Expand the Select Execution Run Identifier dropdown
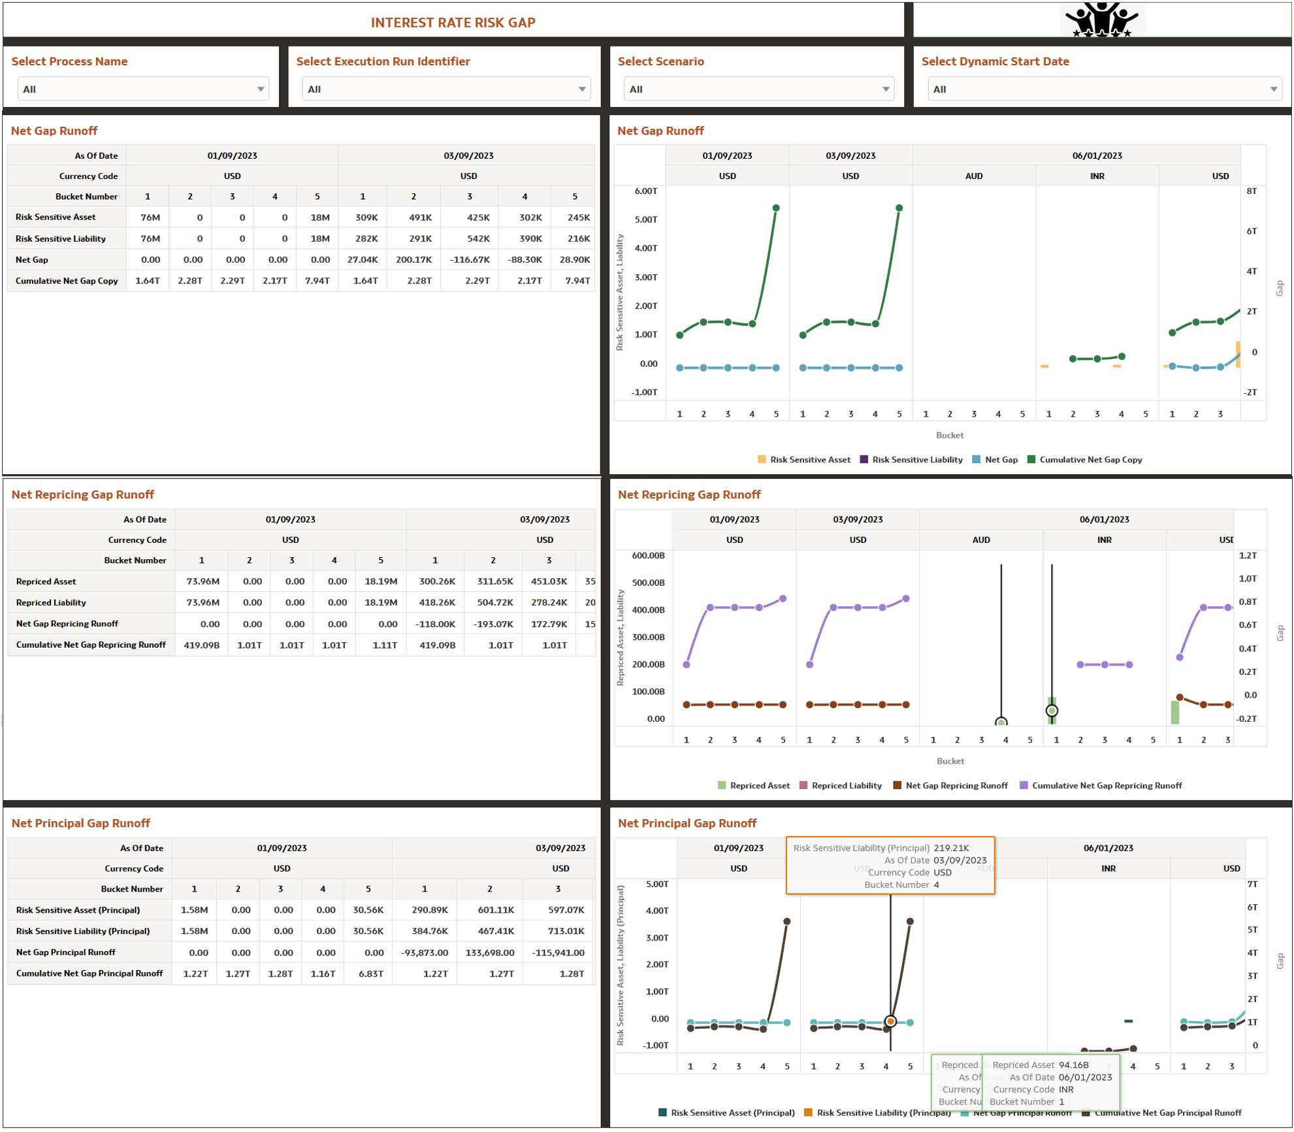The width and height of the screenshot is (1294, 1132). click(446, 89)
